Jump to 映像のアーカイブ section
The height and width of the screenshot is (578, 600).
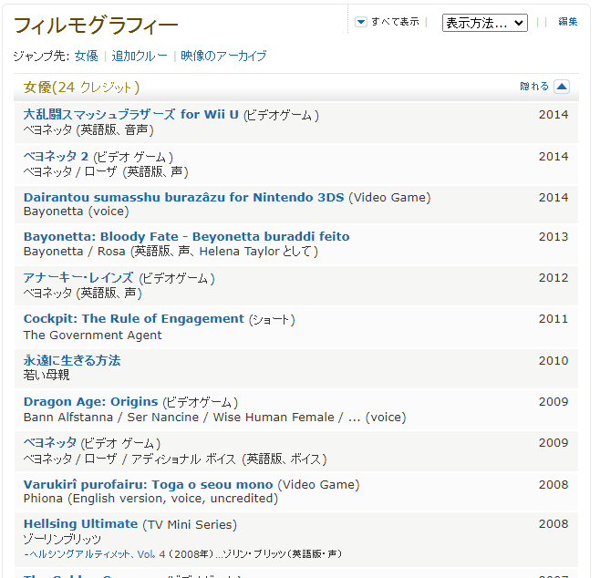[x=223, y=56]
